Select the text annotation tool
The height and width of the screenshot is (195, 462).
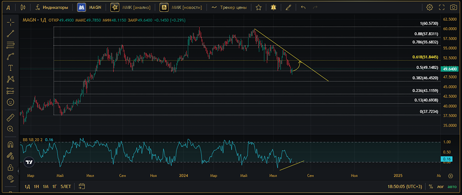pos(11,68)
